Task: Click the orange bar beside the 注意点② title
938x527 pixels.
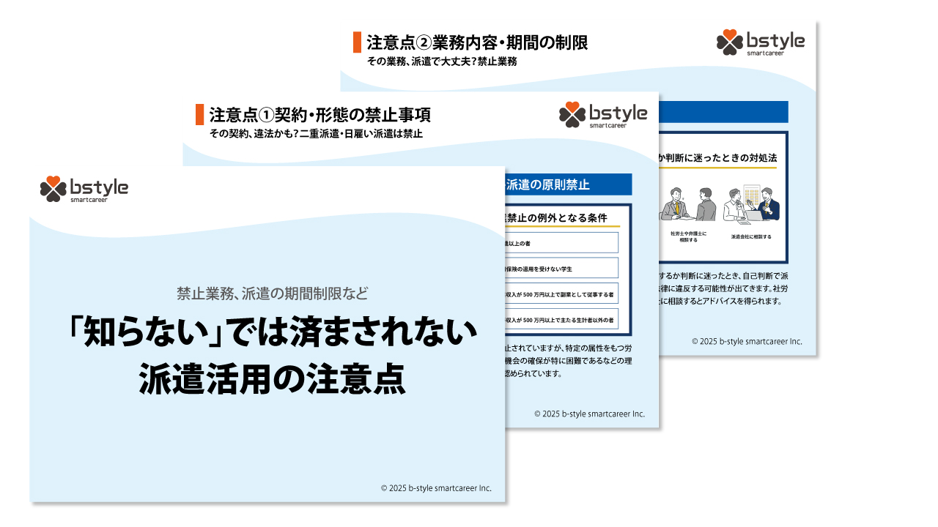Action: click(357, 42)
